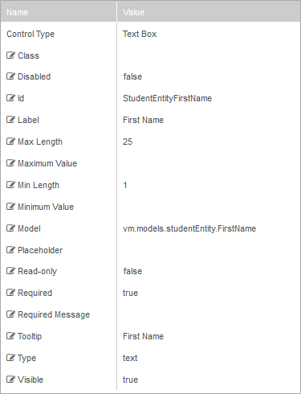The width and height of the screenshot is (301, 394).
Task: Select the StudentEntityFirstName Id value
Action: pos(167,98)
